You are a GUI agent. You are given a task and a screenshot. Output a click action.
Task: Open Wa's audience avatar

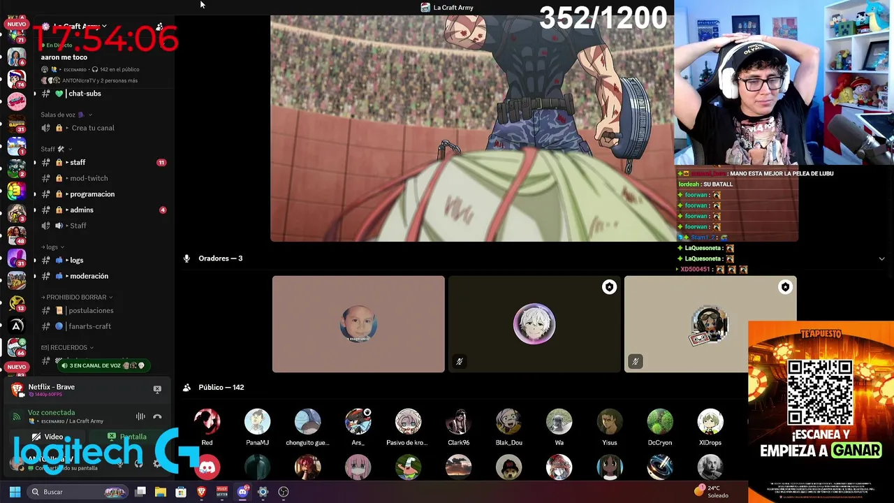point(559,422)
